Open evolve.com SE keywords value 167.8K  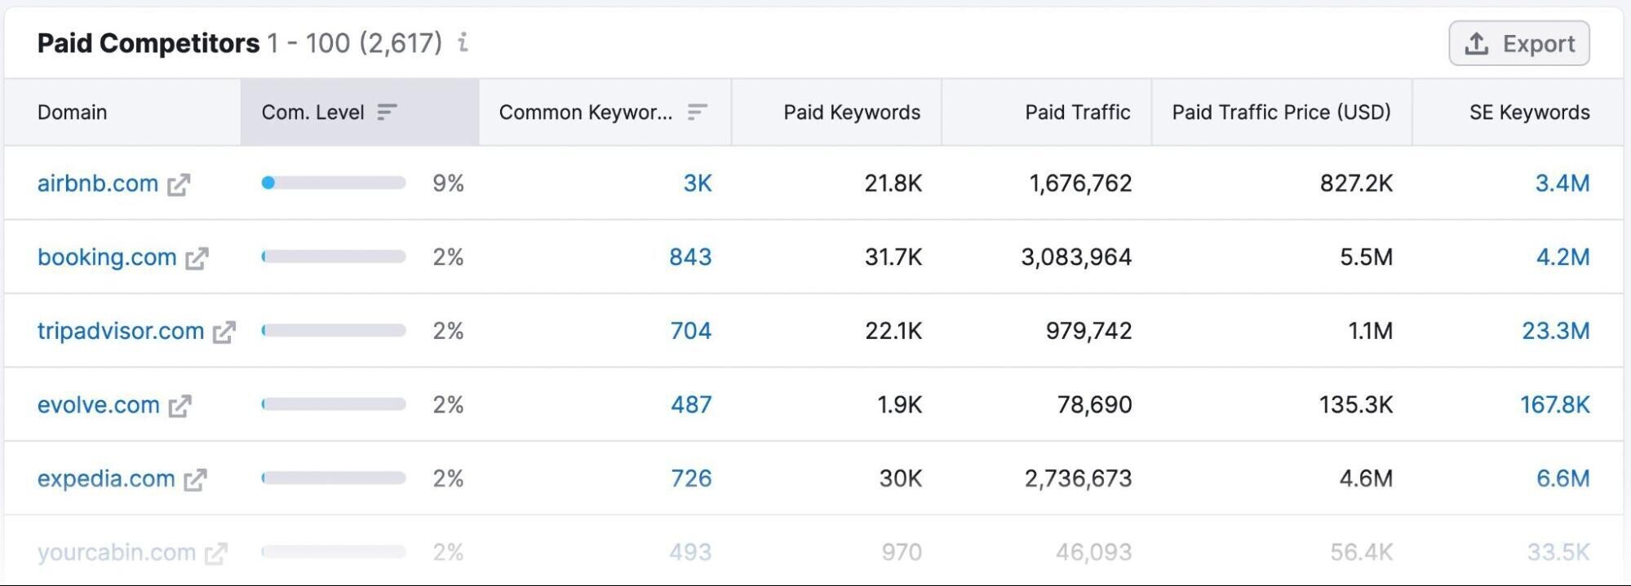point(1555,405)
